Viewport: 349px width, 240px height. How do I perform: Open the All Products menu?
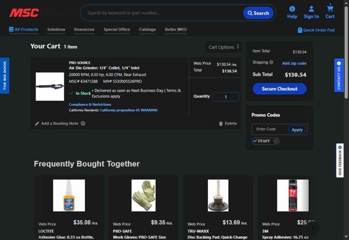point(23,29)
